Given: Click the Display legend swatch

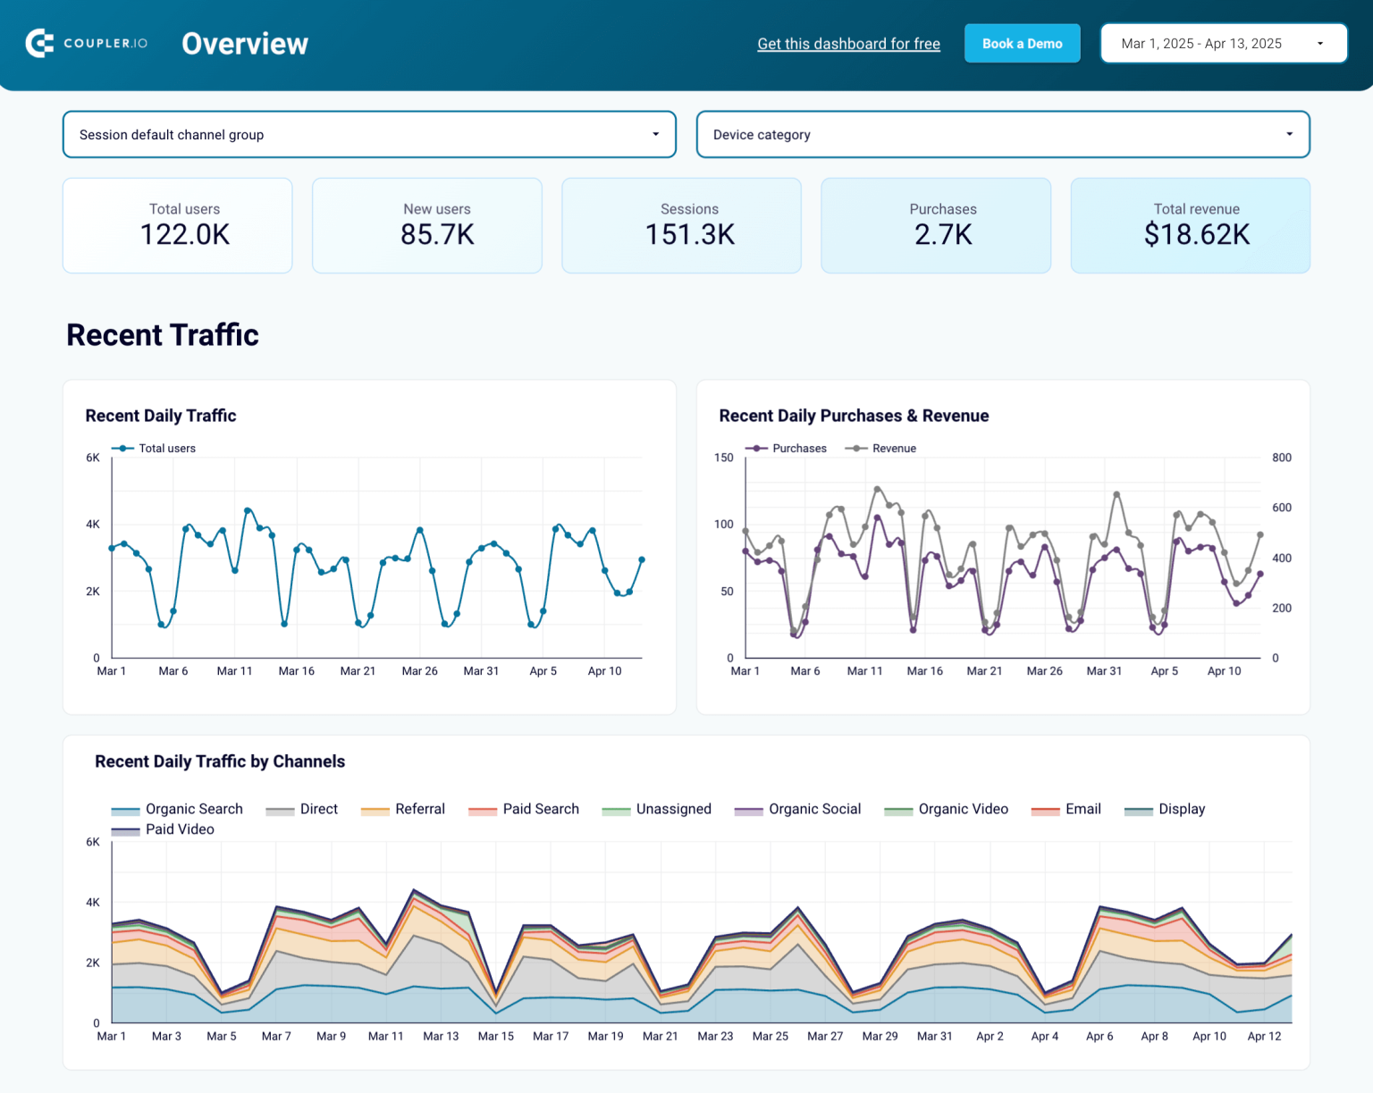Looking at the screenshot, I should pyautogui.click(x=1138, y=809).
